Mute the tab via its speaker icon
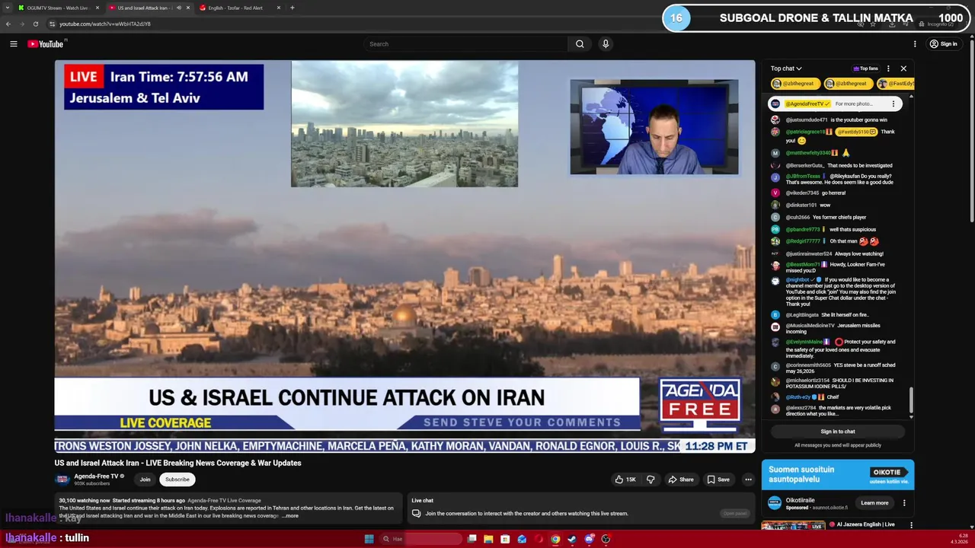 pyautogui.click(x=179, y=8)
